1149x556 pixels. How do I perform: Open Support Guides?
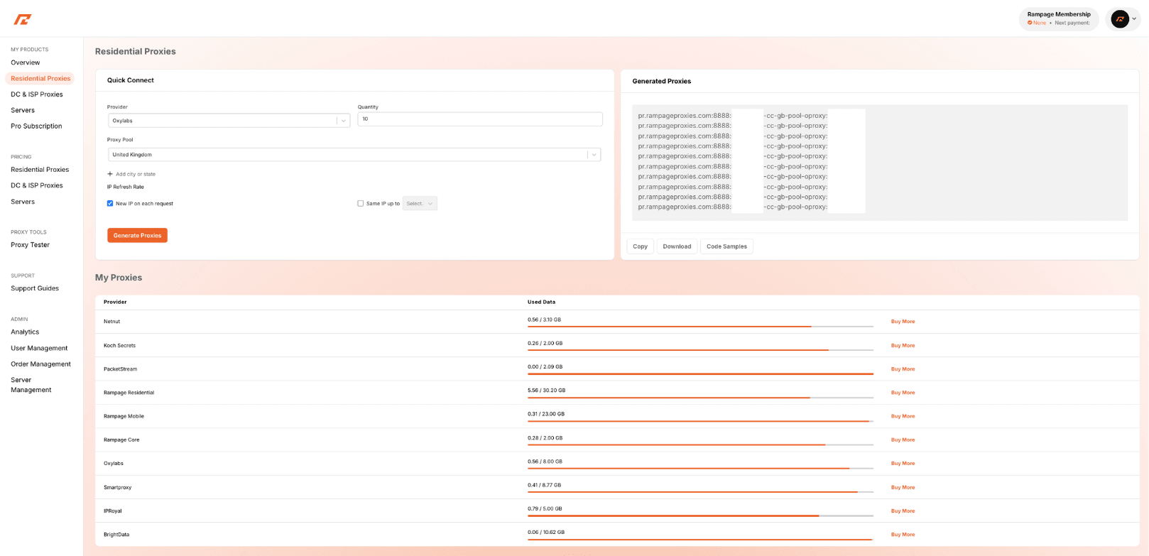click(35, 288)
